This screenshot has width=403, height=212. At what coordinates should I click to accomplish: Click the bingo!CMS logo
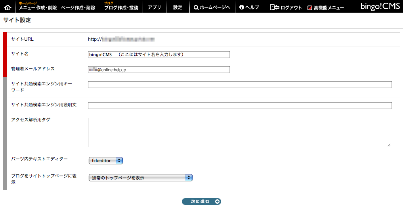coord(380,6)
